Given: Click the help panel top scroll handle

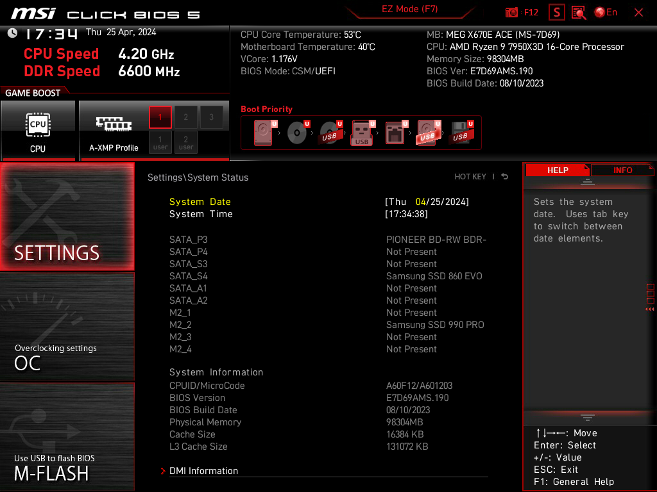Looking at the screenshot, I should [588, 182].
